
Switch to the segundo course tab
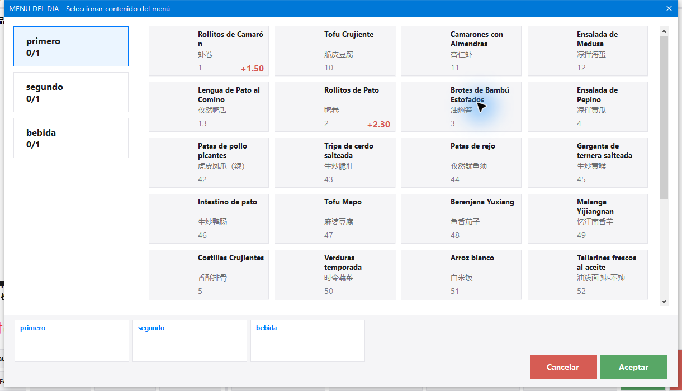[71, 92]
